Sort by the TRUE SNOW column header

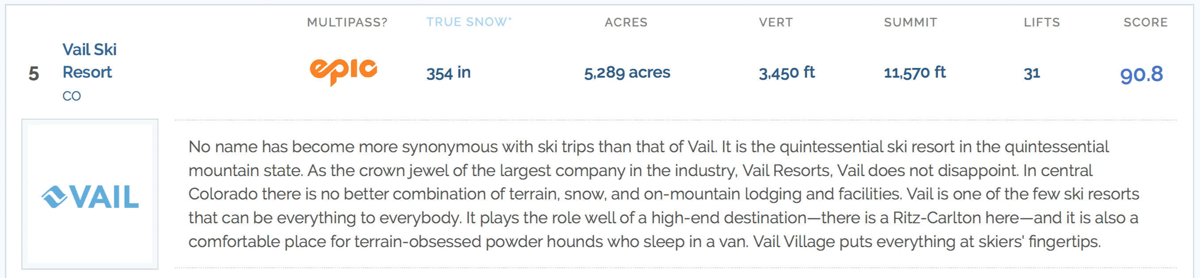(x=469, y=22)
